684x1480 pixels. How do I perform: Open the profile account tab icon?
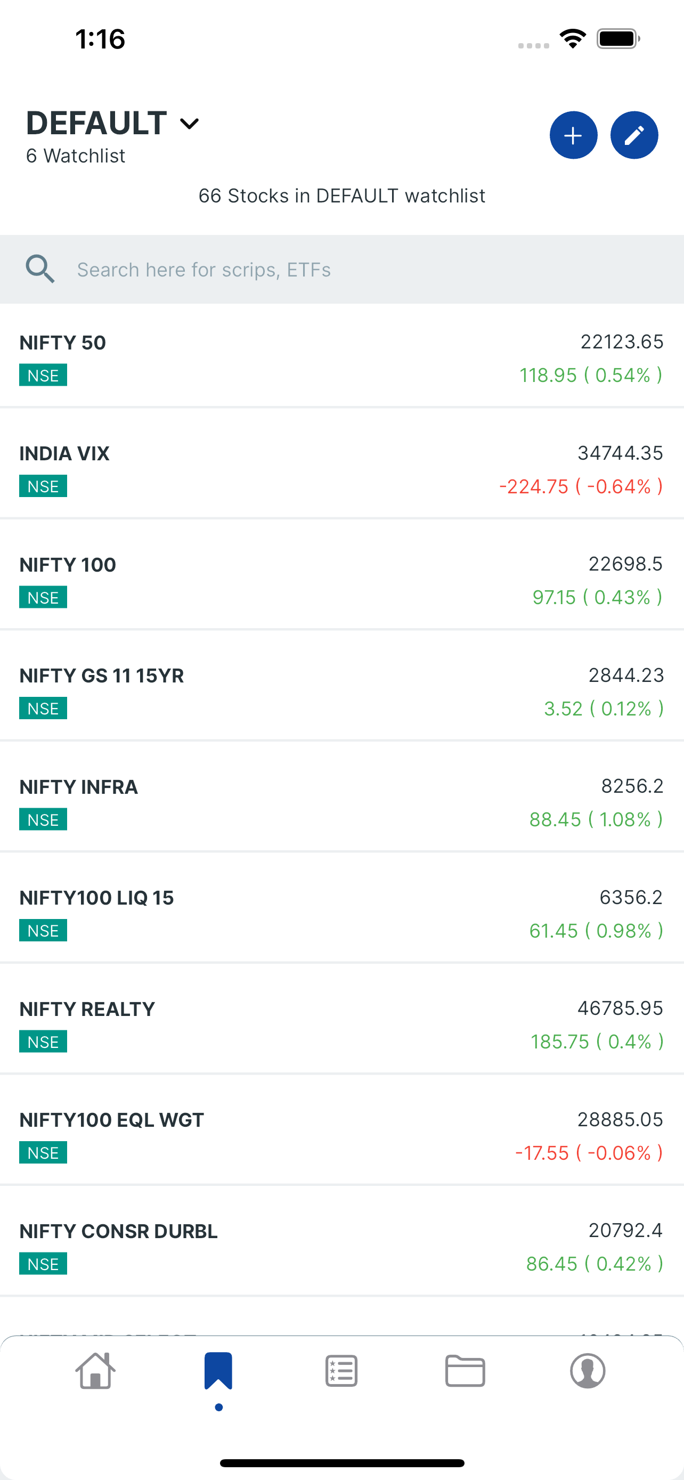pos(588,1371)
